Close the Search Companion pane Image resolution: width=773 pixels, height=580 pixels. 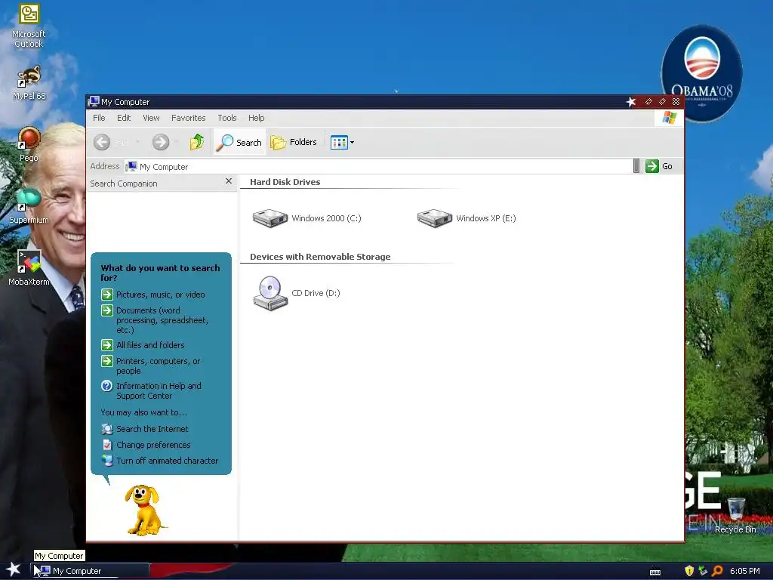(228, 181)
